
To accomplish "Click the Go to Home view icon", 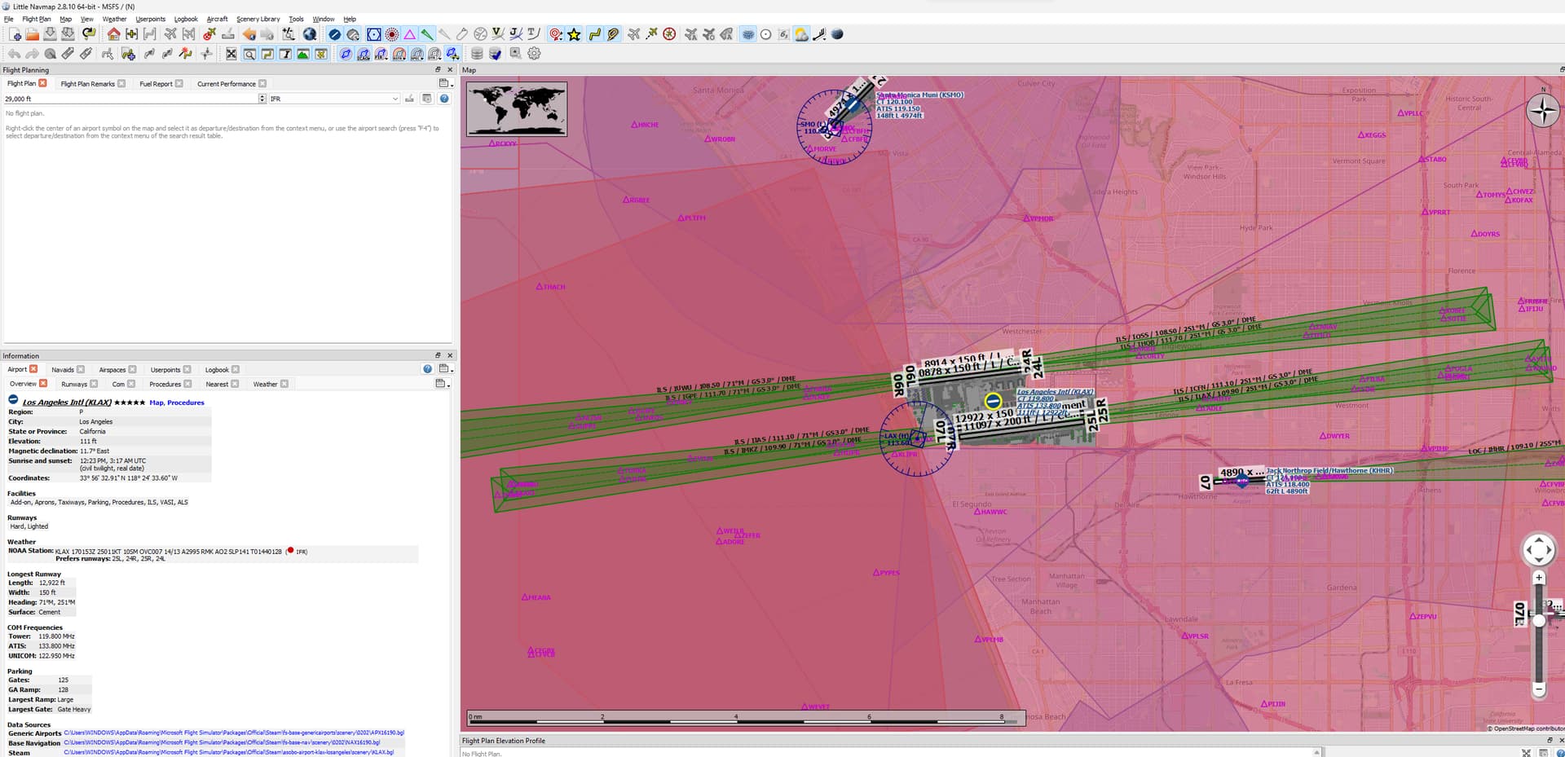I will tap(113, 34).
